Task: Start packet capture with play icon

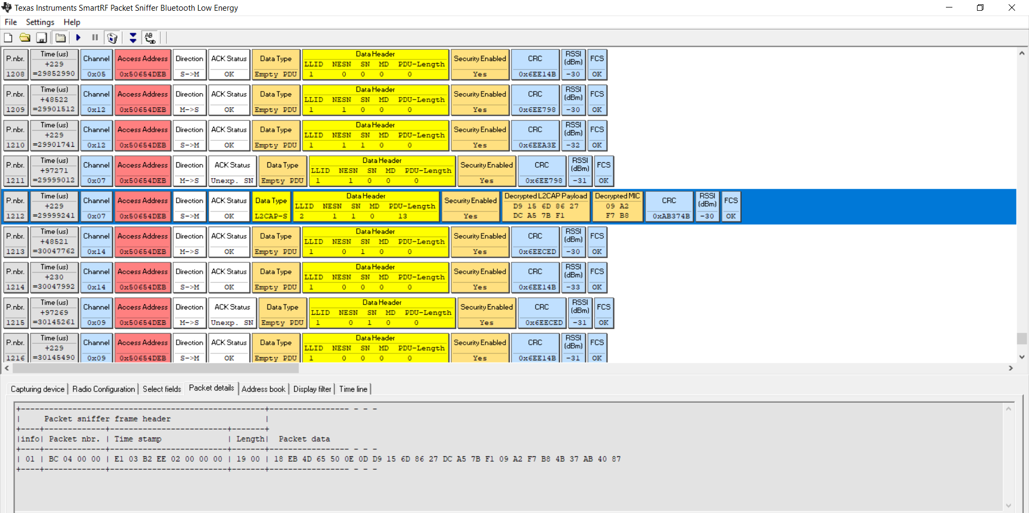Action: coord(78,37)
